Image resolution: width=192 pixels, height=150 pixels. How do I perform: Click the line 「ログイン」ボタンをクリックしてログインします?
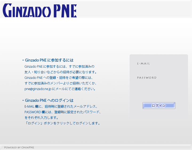[62, 123]
